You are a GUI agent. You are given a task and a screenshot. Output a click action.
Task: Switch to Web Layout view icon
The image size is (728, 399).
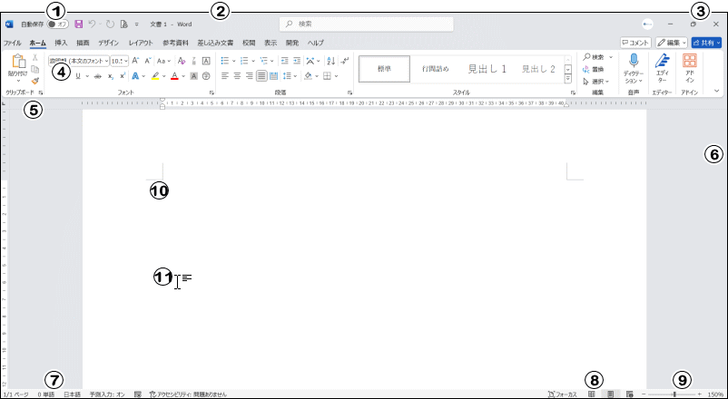(630, 394)
